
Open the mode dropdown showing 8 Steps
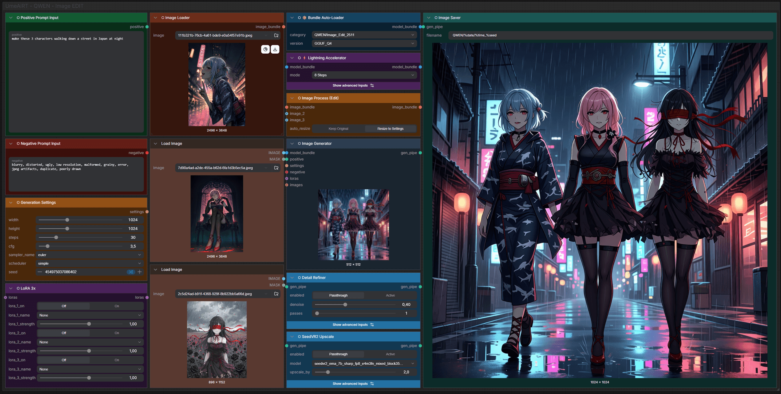364,75
